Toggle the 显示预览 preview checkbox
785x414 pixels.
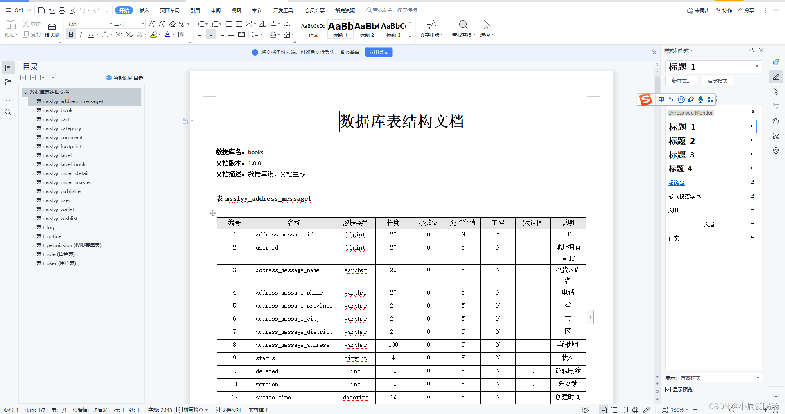668,389
